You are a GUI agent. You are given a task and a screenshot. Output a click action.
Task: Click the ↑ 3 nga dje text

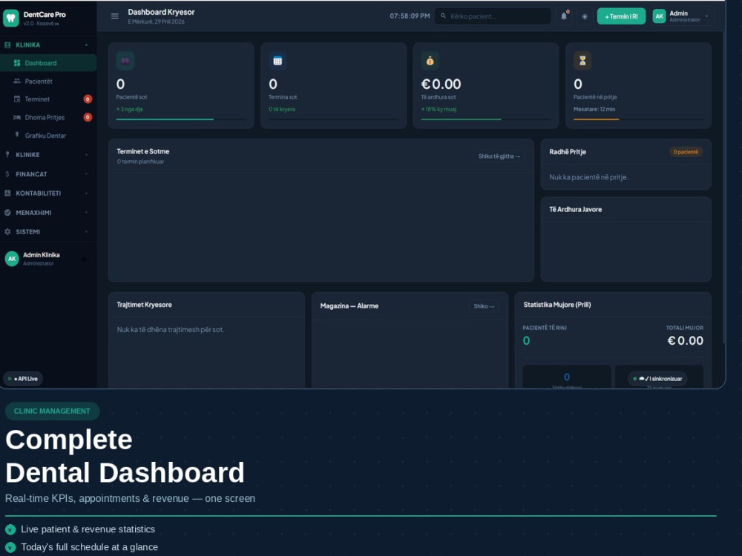130,109
